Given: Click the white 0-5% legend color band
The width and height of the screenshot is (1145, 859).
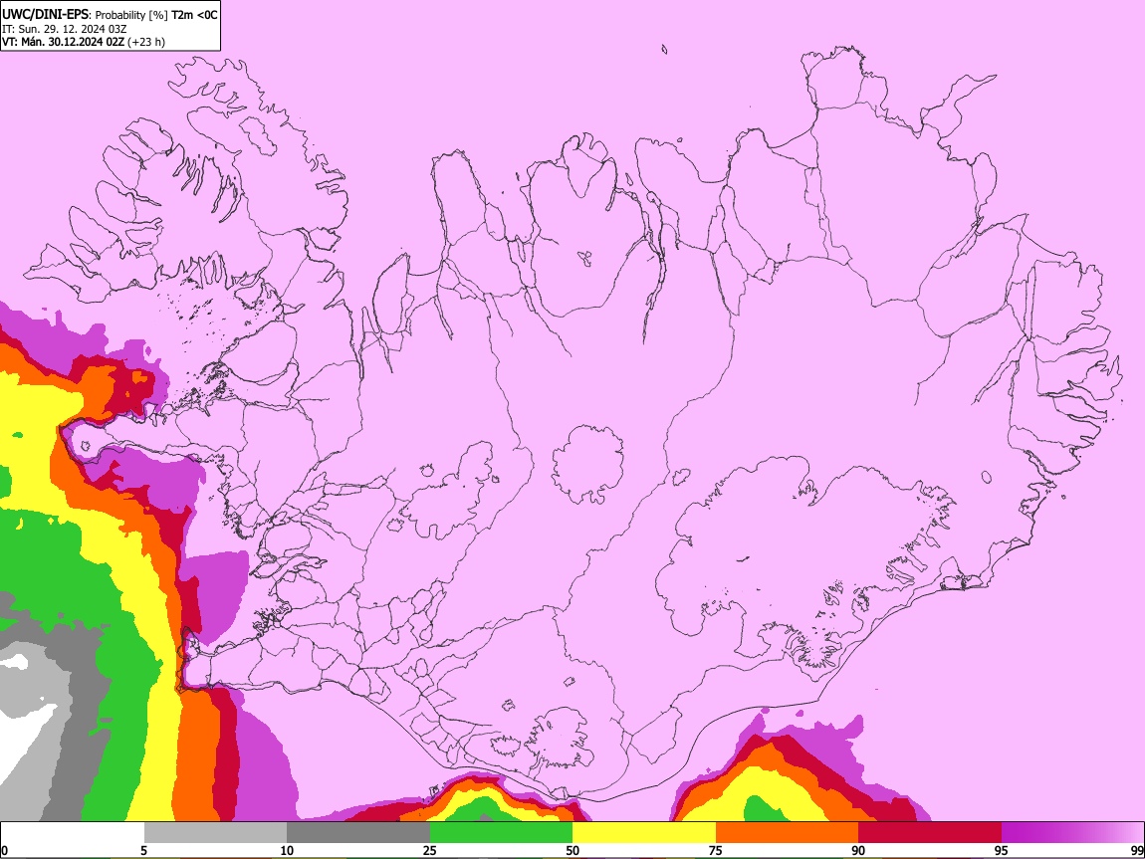Looking at the screenshot, I should (73, 833).
